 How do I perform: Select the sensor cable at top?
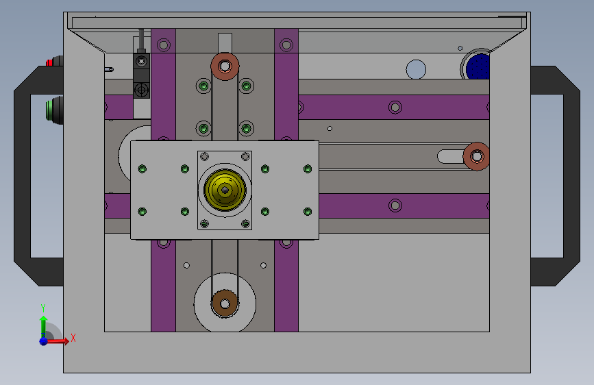[x=141, y=39]
